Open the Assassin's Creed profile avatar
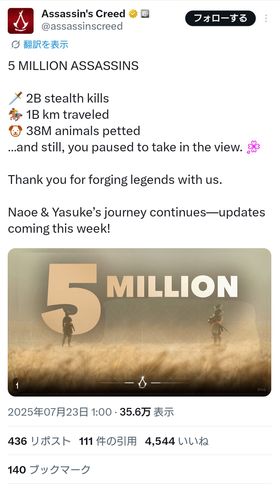 tap(21, 21)
